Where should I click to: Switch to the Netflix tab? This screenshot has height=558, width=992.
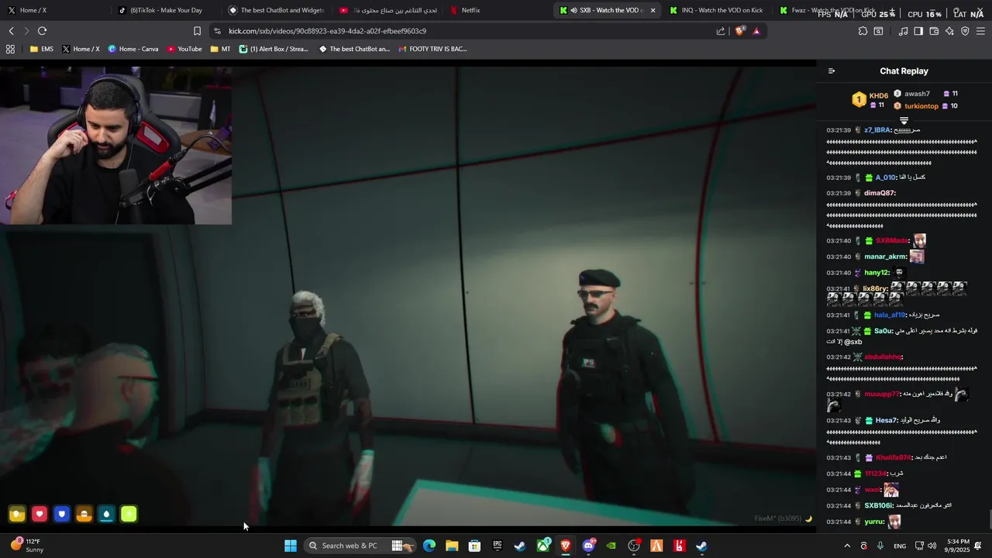[498, 10]
